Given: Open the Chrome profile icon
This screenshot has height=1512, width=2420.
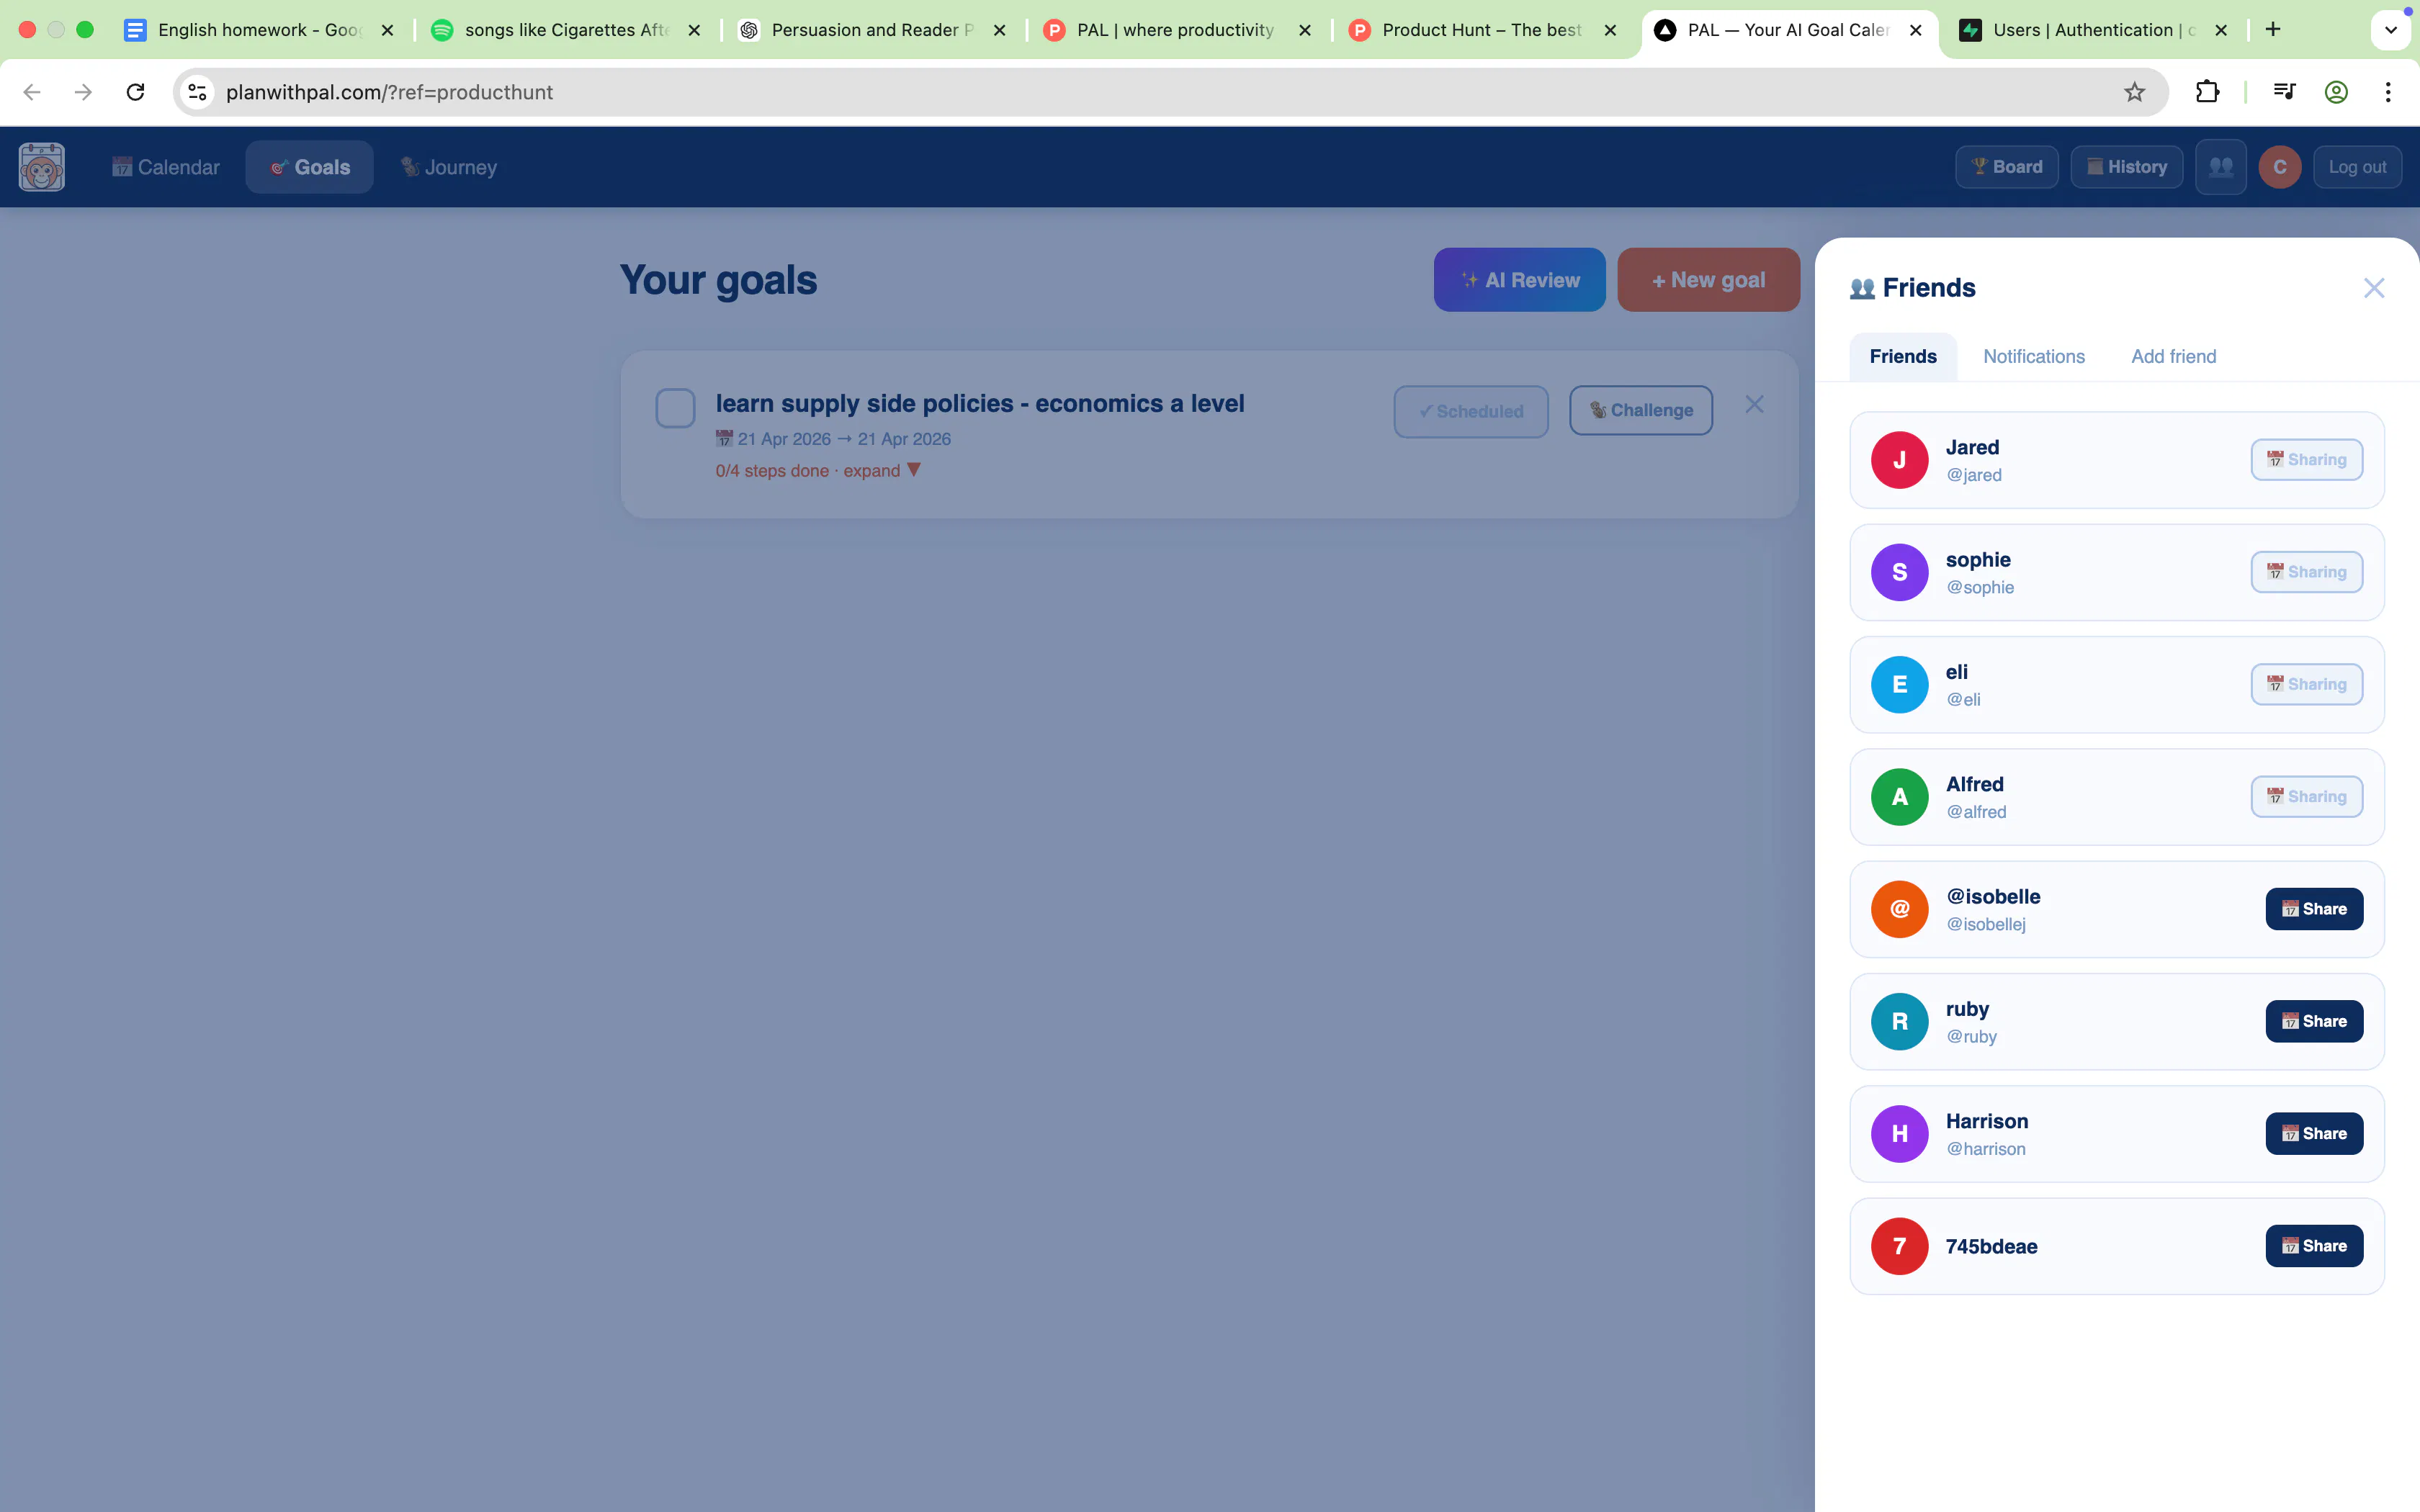Looking at the screenshot, I should tap(2336, 92).
